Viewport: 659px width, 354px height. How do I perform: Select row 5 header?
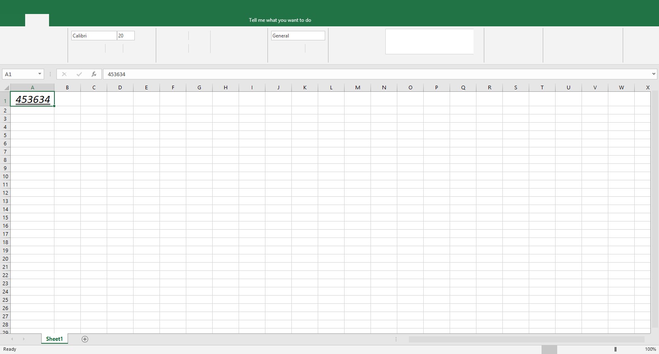(x=5, y=135)
